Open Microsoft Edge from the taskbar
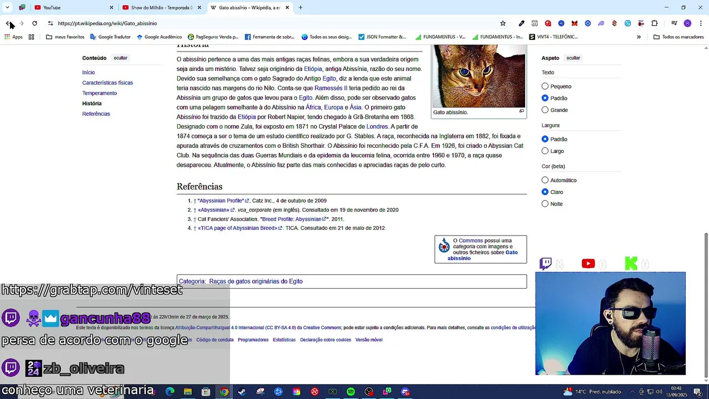Image resolution: width=709 pixels, height=399 pixels. [x=170, y=392]
